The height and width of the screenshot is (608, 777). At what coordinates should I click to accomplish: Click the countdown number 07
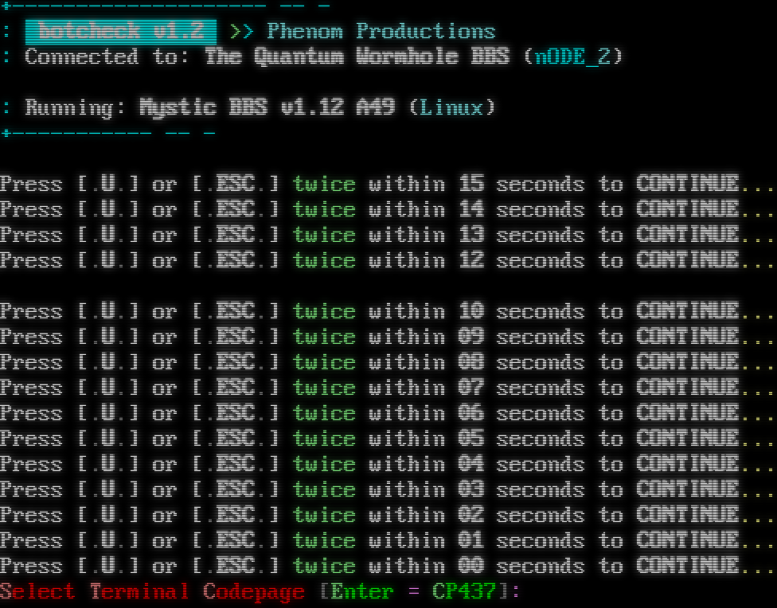click(471, 388)
